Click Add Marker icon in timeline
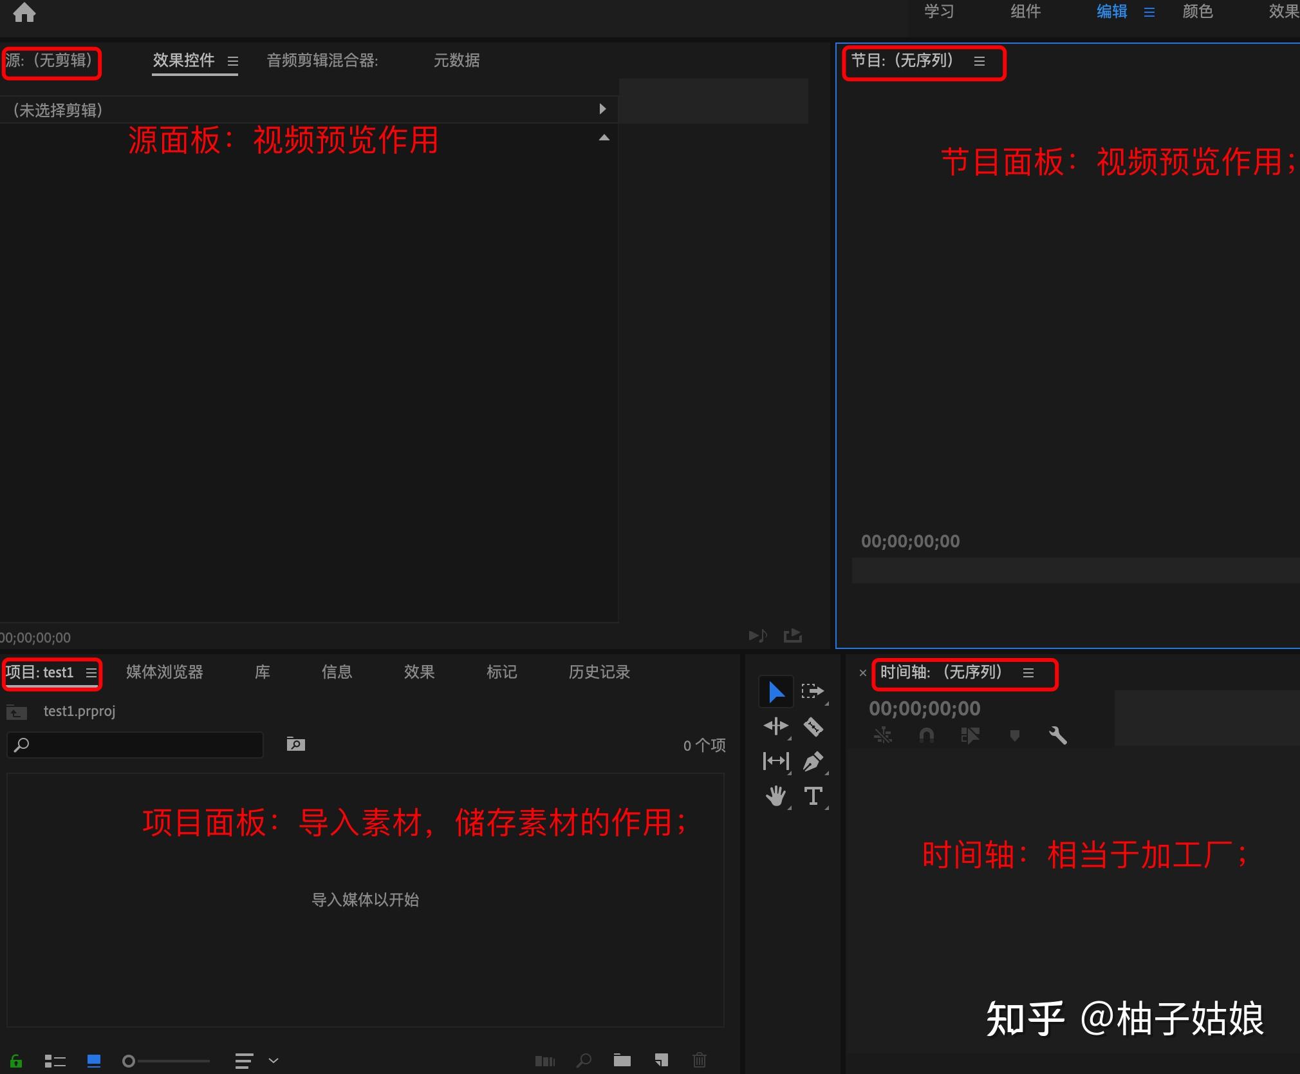 coord(1015,735)
